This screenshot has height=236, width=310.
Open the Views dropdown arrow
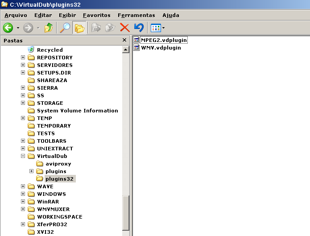coord(164,28)
